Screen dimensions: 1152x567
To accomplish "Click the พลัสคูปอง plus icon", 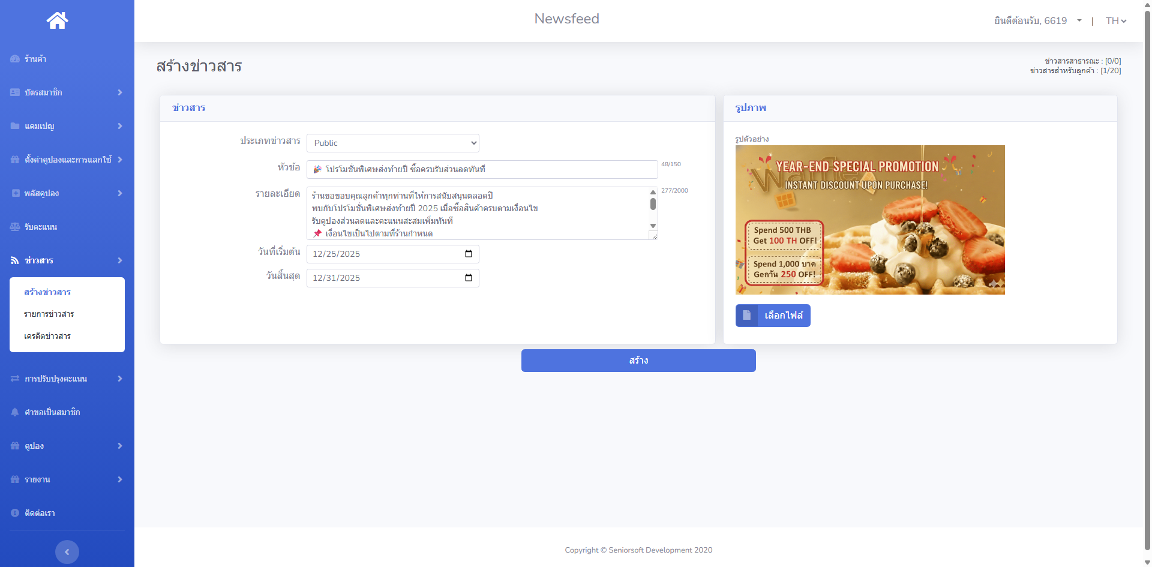I will [x=16, y=193].
